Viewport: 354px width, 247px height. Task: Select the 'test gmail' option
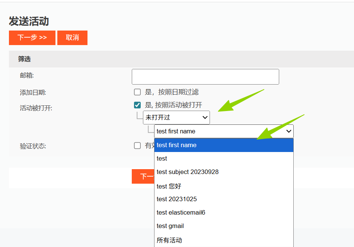(223, 226)
